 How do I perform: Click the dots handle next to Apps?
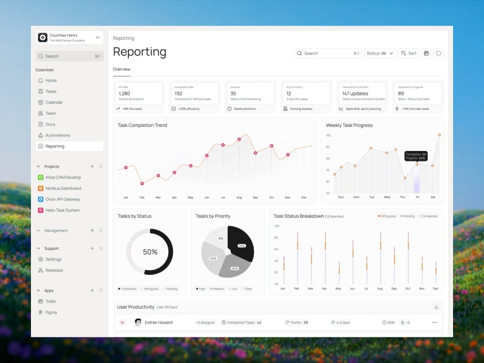(101, 290)
